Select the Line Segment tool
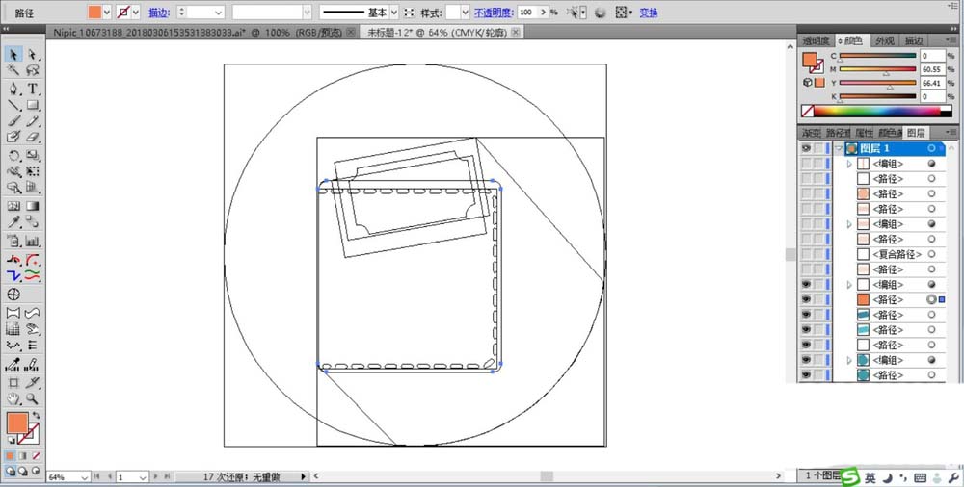Image resolution: width=964 pixels, height=487 pixels. pyautogui.click(x=13, y=105)
